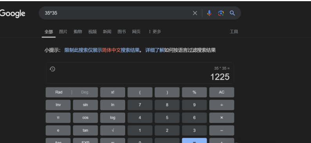Click the calculator 0 key
This screenshot has width=311, height=143.
(140, 141)
